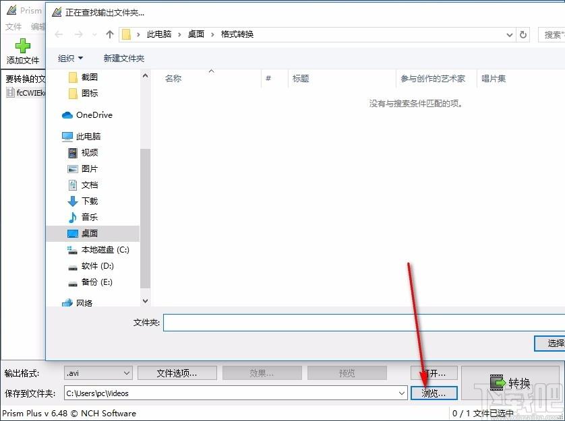Viewport: 565px width, 421px height.
Task: Click 此电脑 in the address path
Action: [x=159, y=34]
